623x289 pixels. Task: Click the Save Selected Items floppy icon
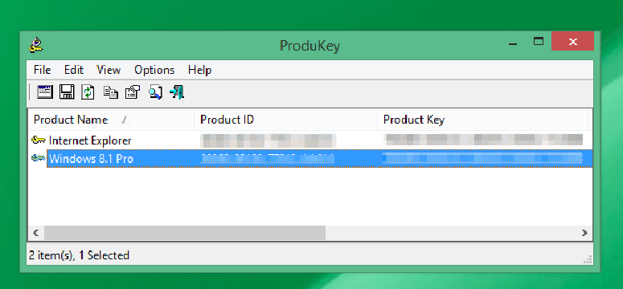click(67, 92)
